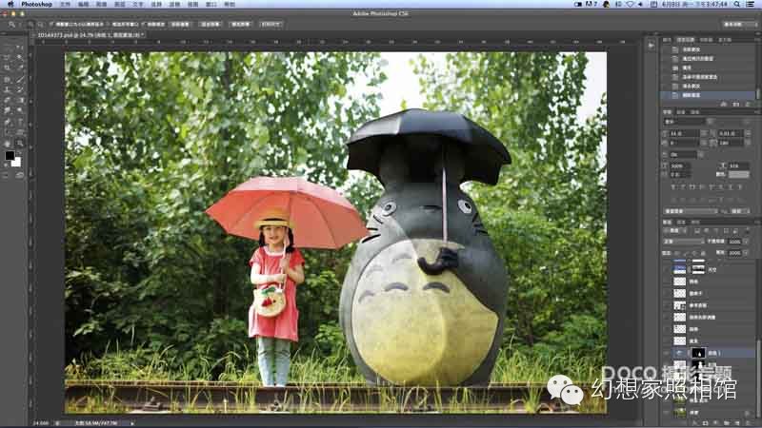Lock all icon in Layers panel
Image resolution: width=762 pixels, height=428 pixels.
pos(703,253)
